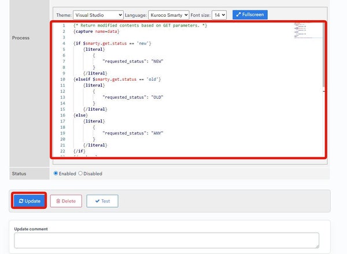This screenshot has height=254, width=347.
Task: Click the line with smarty.get.status == 'new'
Action: pyautogui.click(x=112, y=43)
